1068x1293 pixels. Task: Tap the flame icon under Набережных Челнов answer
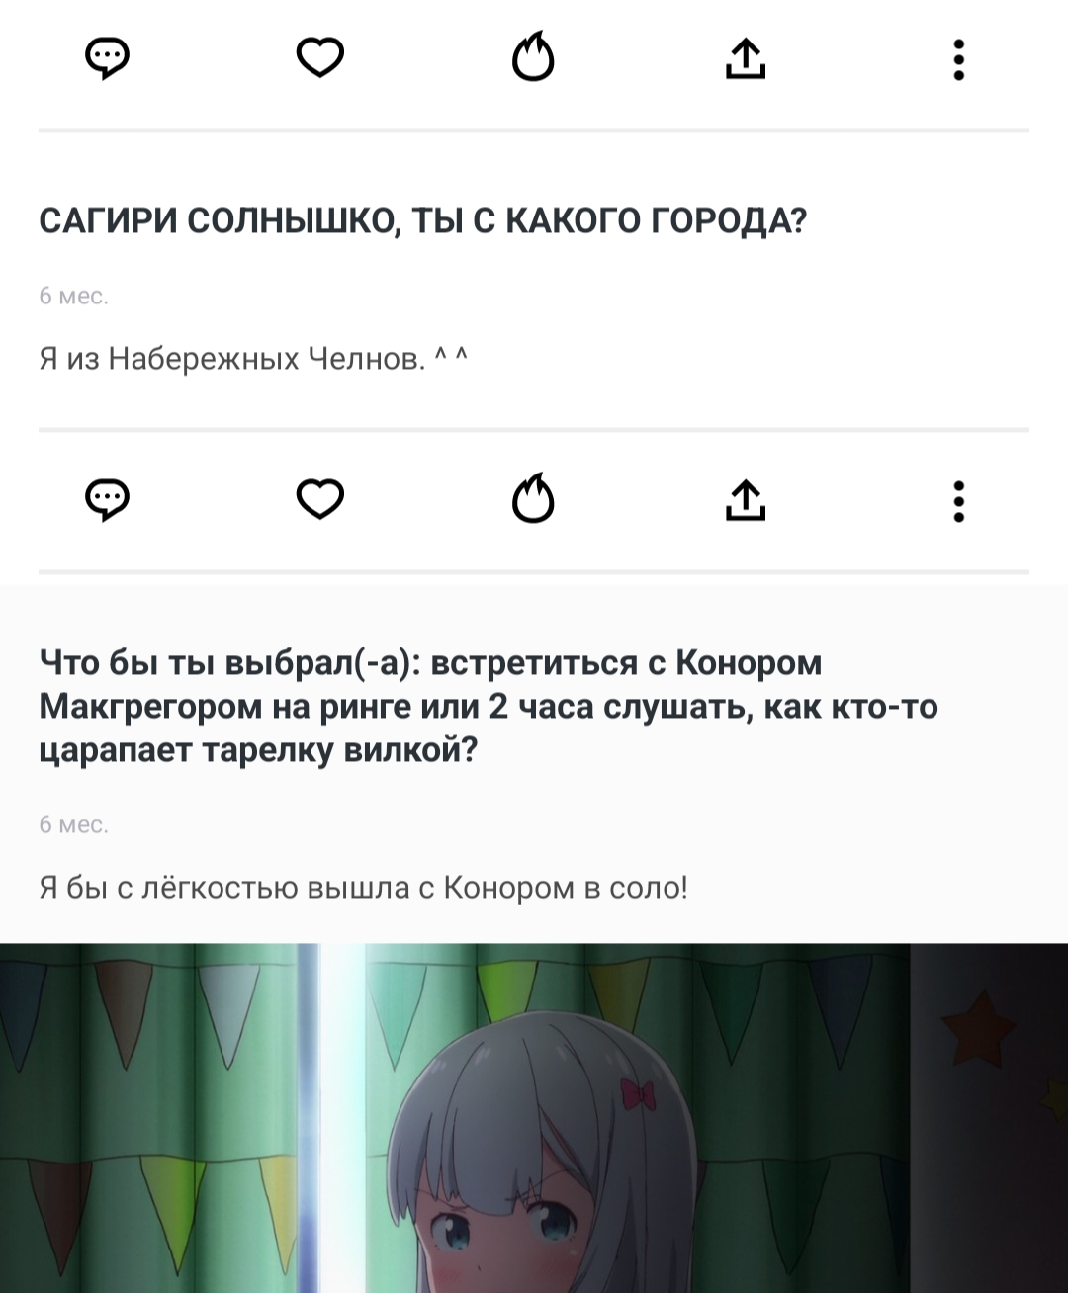533,497
